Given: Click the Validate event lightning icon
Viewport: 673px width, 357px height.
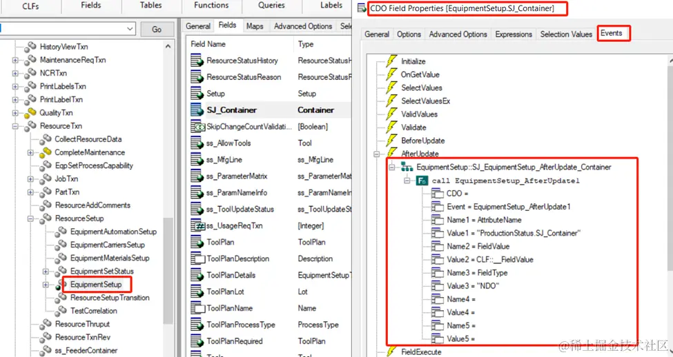Looking at the screenshot, I should coord(391,127).
